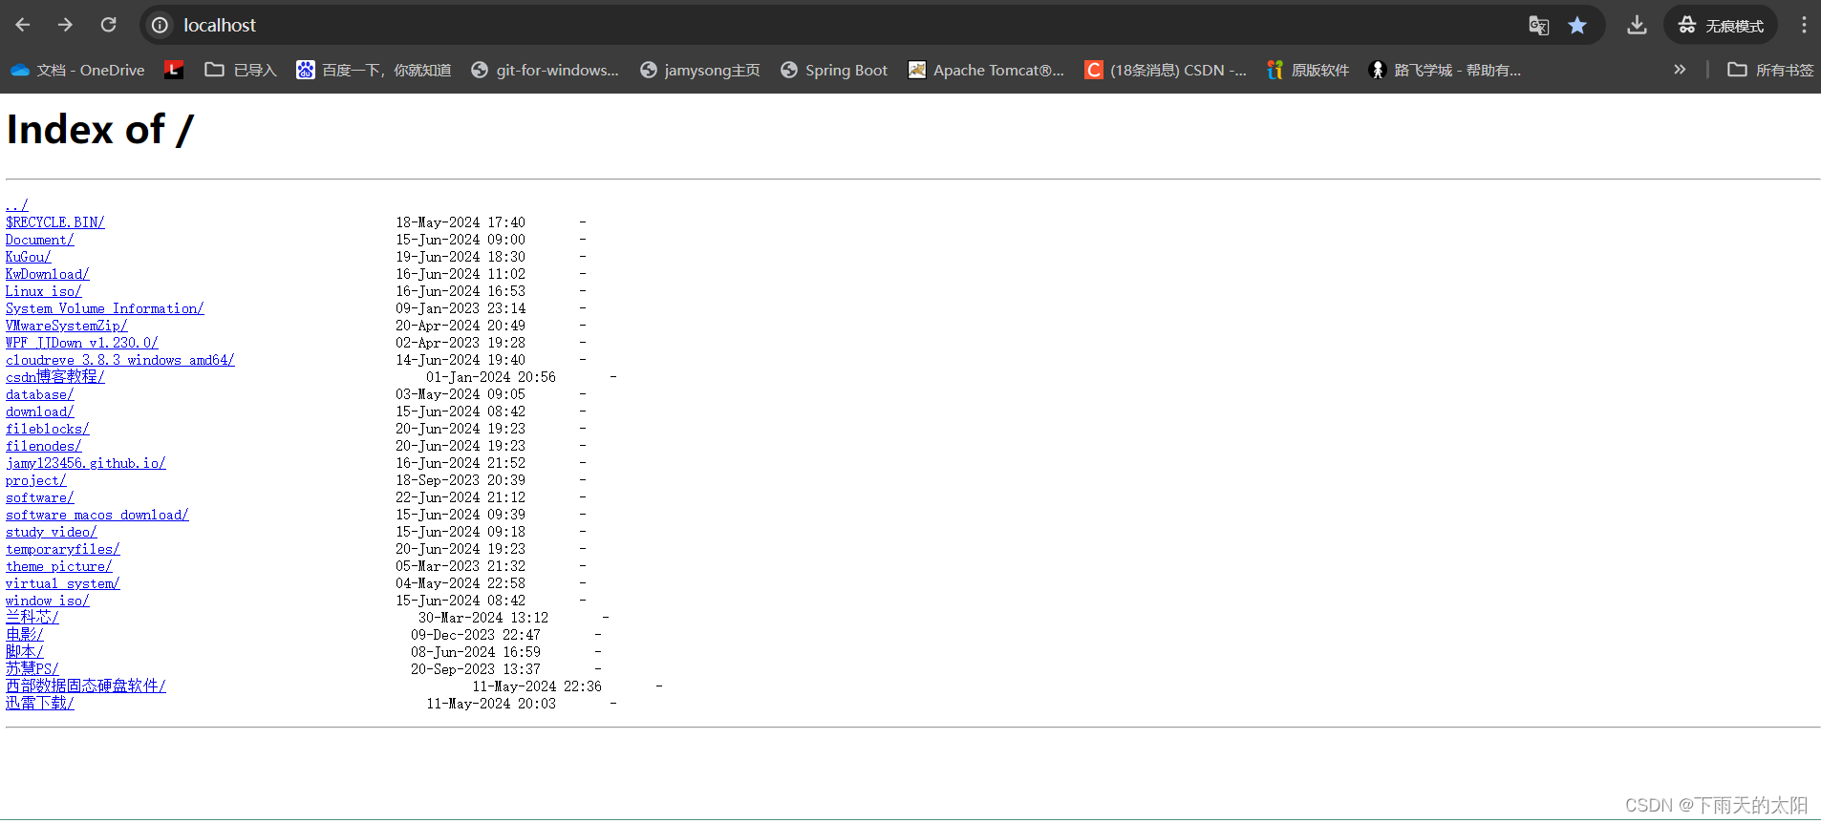Open the 百度一下 bookmark
This screenshot has height=823, width=1821.
click(374, 70)
